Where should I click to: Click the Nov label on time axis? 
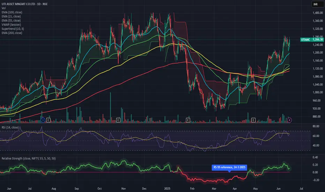click(123, 189)
